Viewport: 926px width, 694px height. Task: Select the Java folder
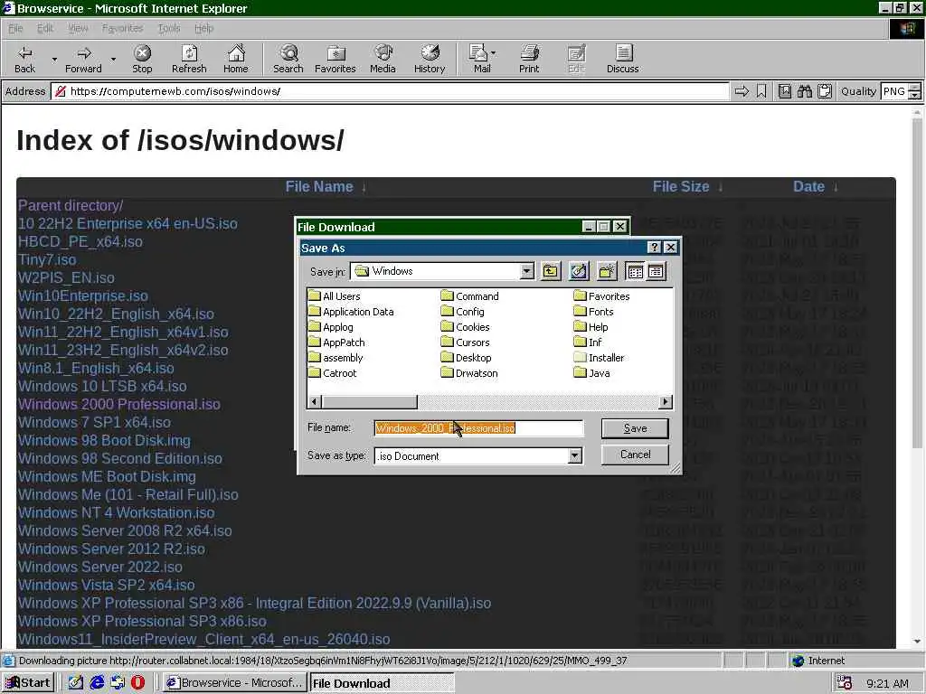tap(592, 373)
